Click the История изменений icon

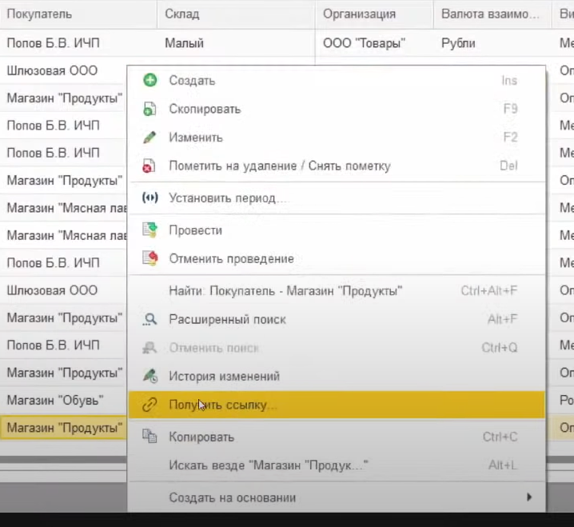tap(150, 376)
